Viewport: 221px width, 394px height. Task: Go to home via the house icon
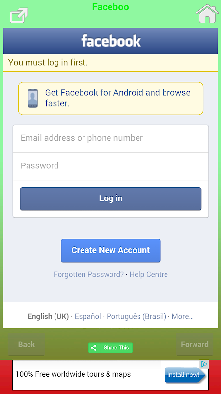207,14
